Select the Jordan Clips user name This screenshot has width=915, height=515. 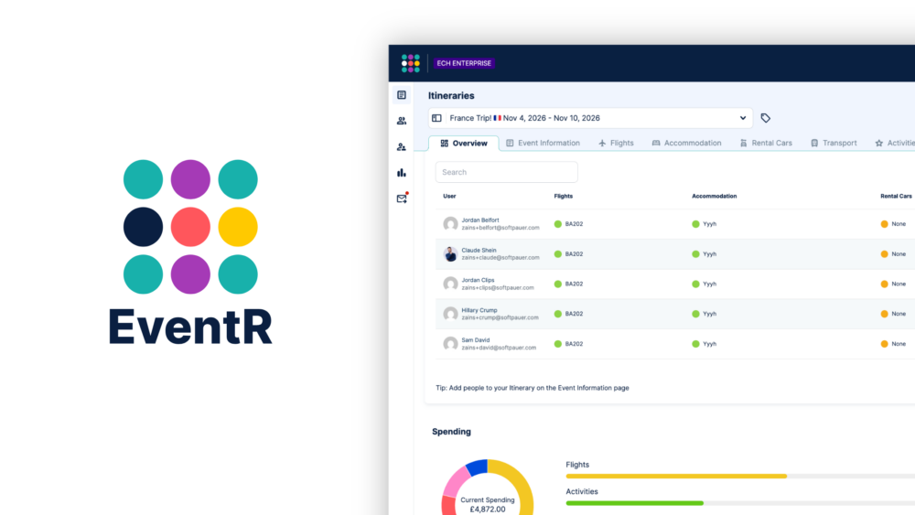[x=478, y=280]
